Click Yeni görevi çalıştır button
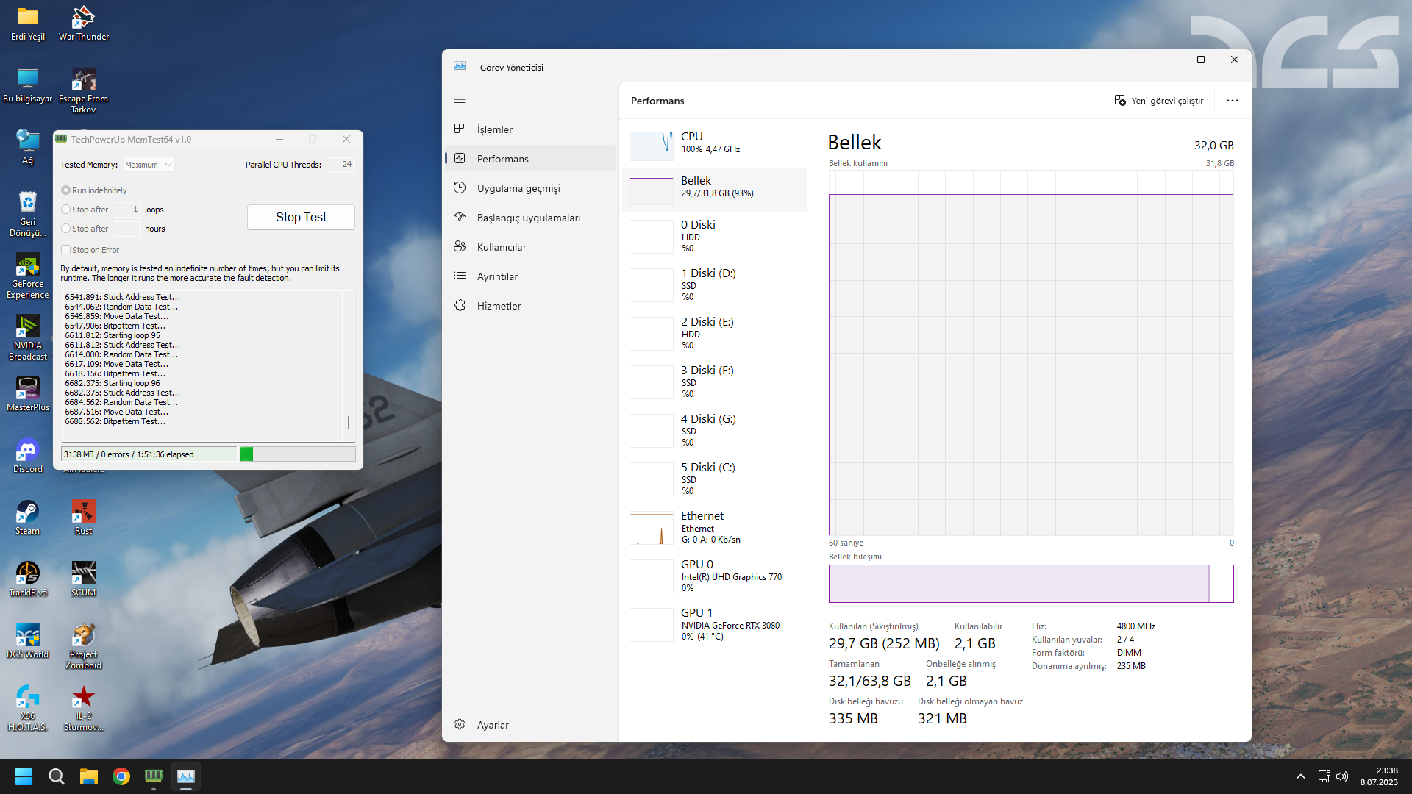 (x=1159, y=101)
